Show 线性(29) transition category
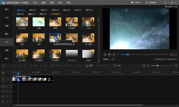This screenshot has width=179, height=107. click(x=67, y=10)
